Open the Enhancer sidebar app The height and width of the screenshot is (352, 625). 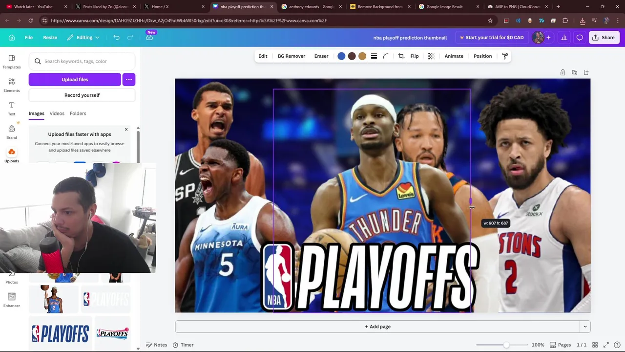pos(12,300)
